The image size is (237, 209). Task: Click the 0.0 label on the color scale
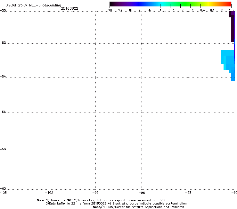point(221,10)
